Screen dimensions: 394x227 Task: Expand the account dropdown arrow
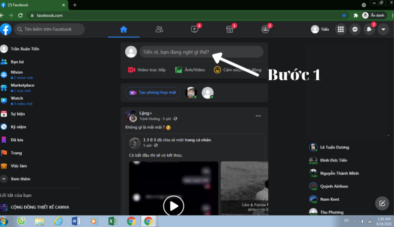click(383, 29)
